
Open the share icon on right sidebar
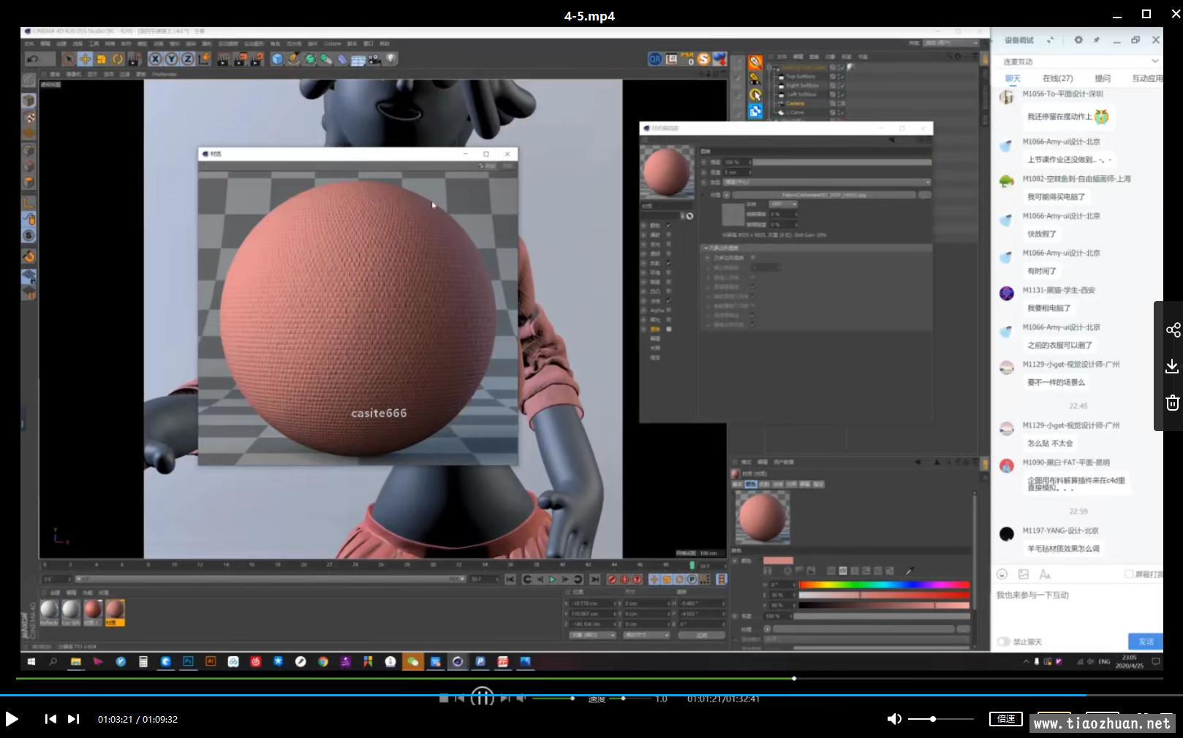(1173, 330)
